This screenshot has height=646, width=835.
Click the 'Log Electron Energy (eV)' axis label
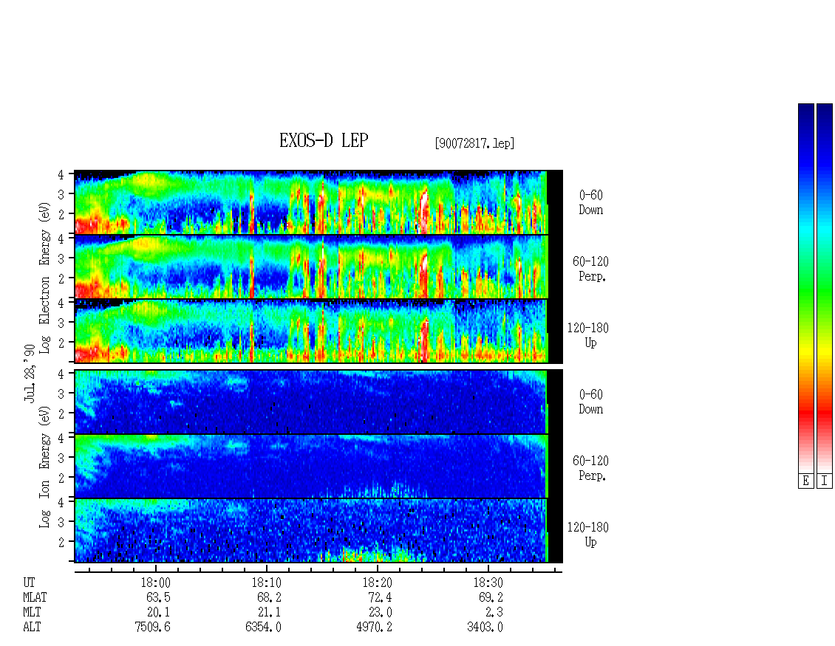click(45, 278)
